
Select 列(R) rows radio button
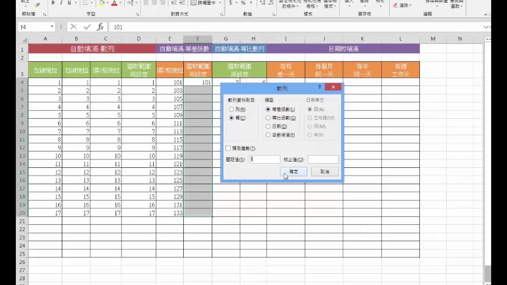231,110
